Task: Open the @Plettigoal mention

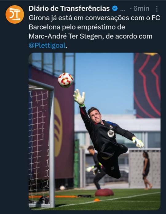Action: [47, 45]
